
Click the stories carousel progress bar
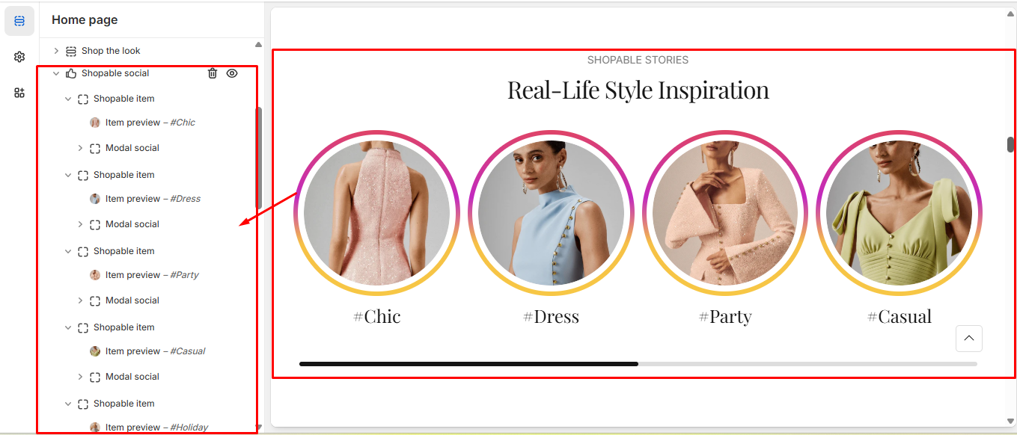[x=638, y=364]
